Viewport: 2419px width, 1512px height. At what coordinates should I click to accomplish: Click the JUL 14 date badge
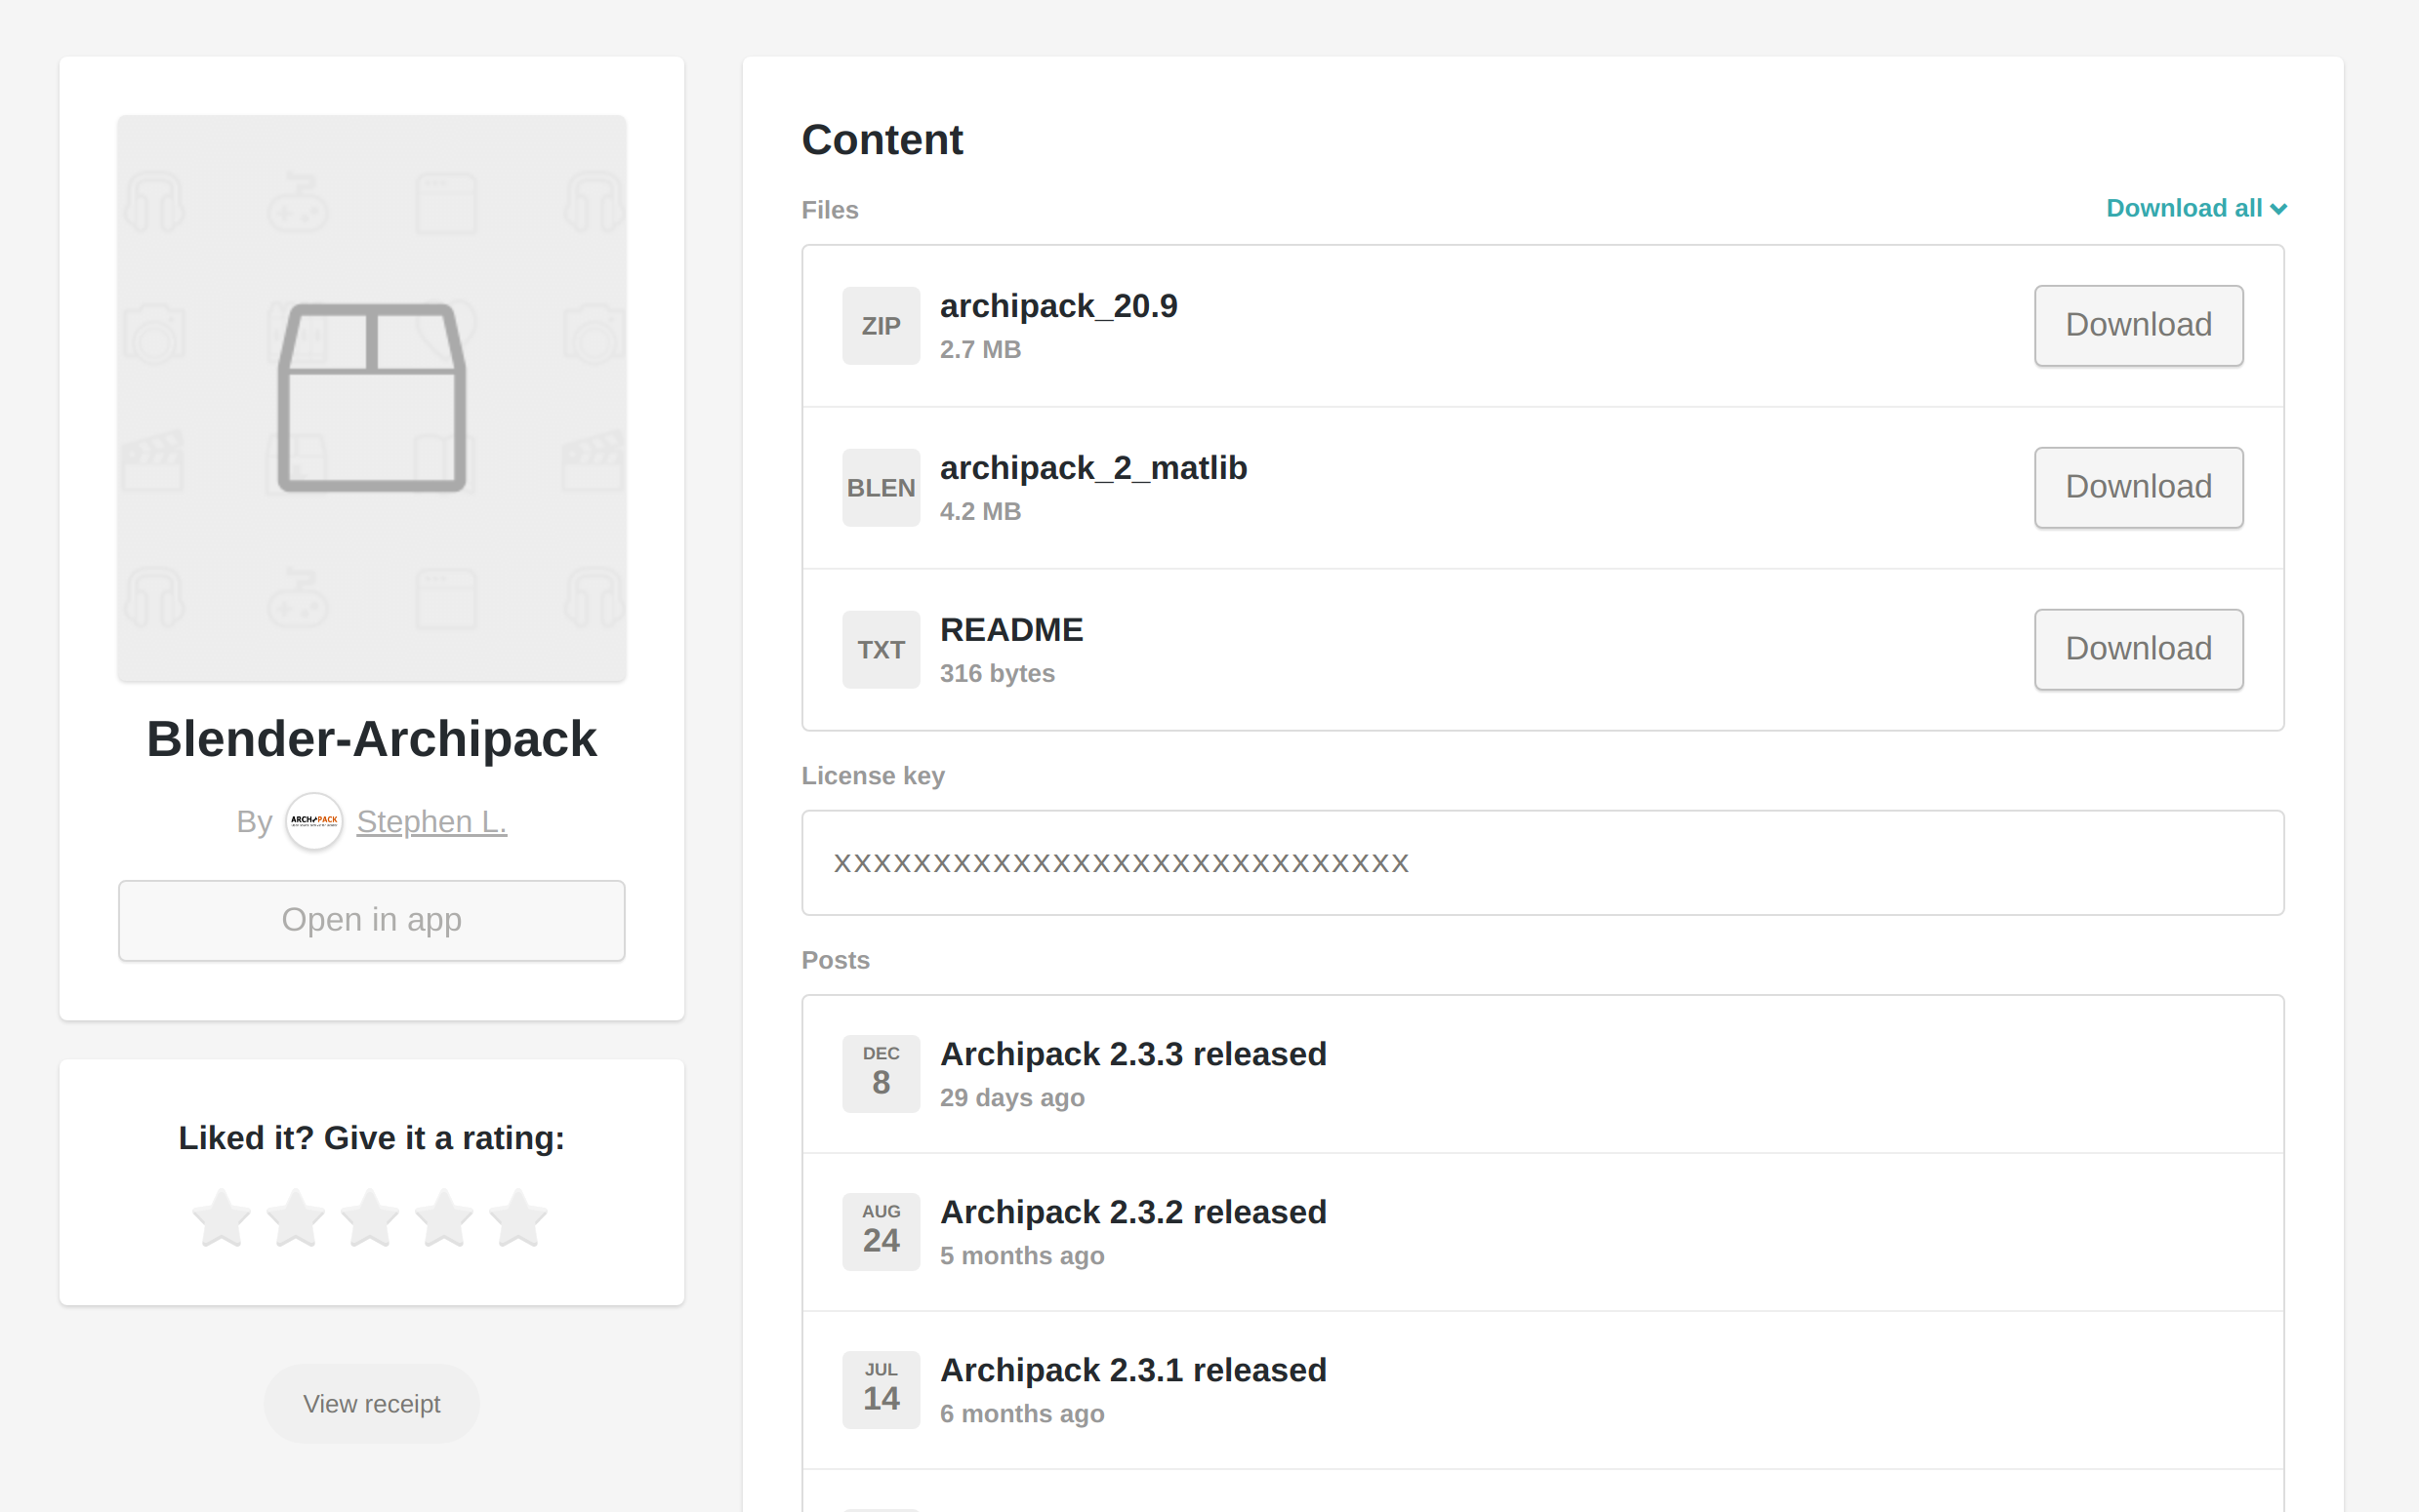(x=881, y=1389)
